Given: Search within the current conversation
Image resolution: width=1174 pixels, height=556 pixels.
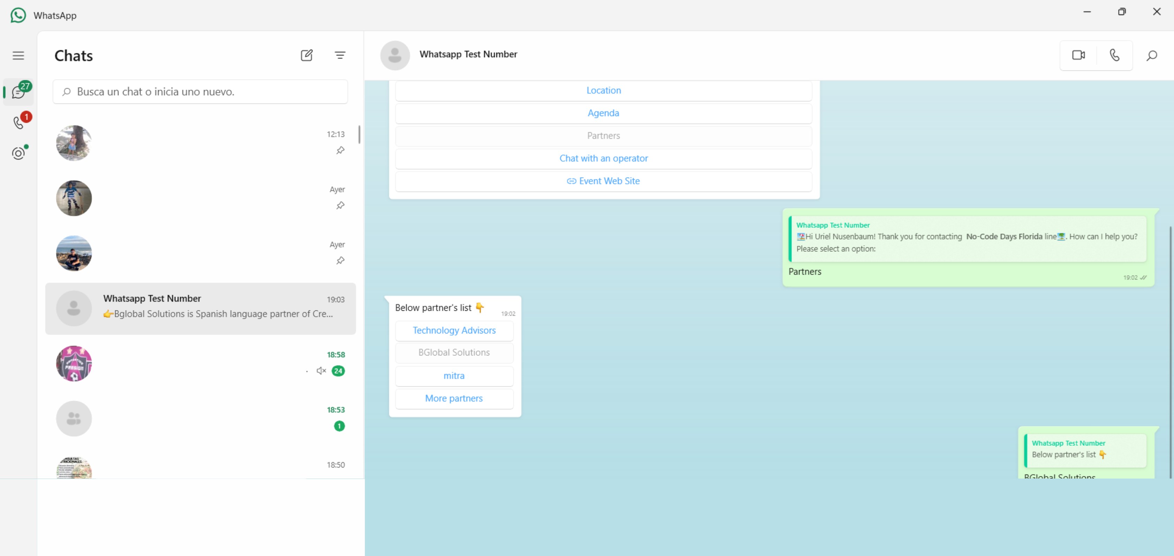Looking at the screenshot, I should [x=1152, y=55].
